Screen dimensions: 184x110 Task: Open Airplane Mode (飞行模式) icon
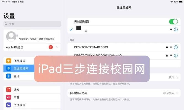9,61
